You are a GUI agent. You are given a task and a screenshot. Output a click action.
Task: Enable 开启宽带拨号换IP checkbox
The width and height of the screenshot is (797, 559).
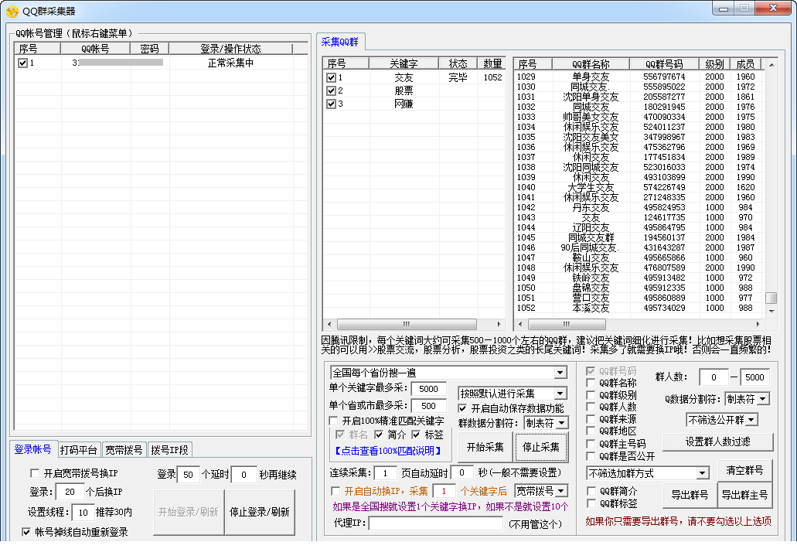[x=35, y=474]
